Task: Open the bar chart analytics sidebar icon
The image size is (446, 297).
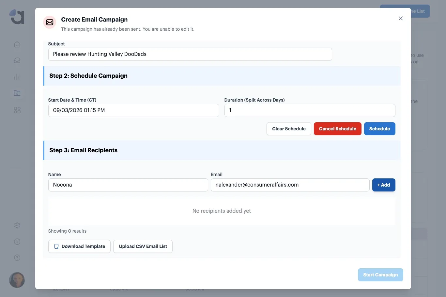Action: [17, 77]
